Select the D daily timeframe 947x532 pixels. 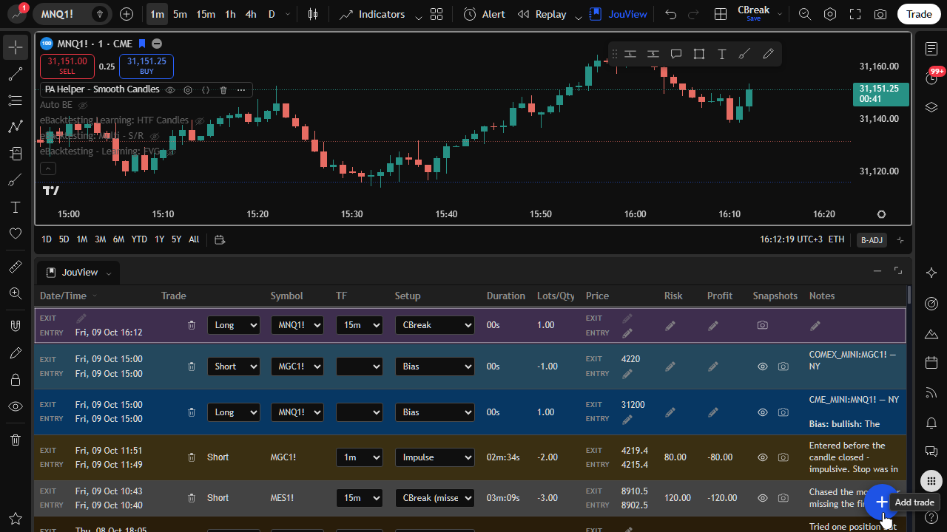click(x=272, y=14)
